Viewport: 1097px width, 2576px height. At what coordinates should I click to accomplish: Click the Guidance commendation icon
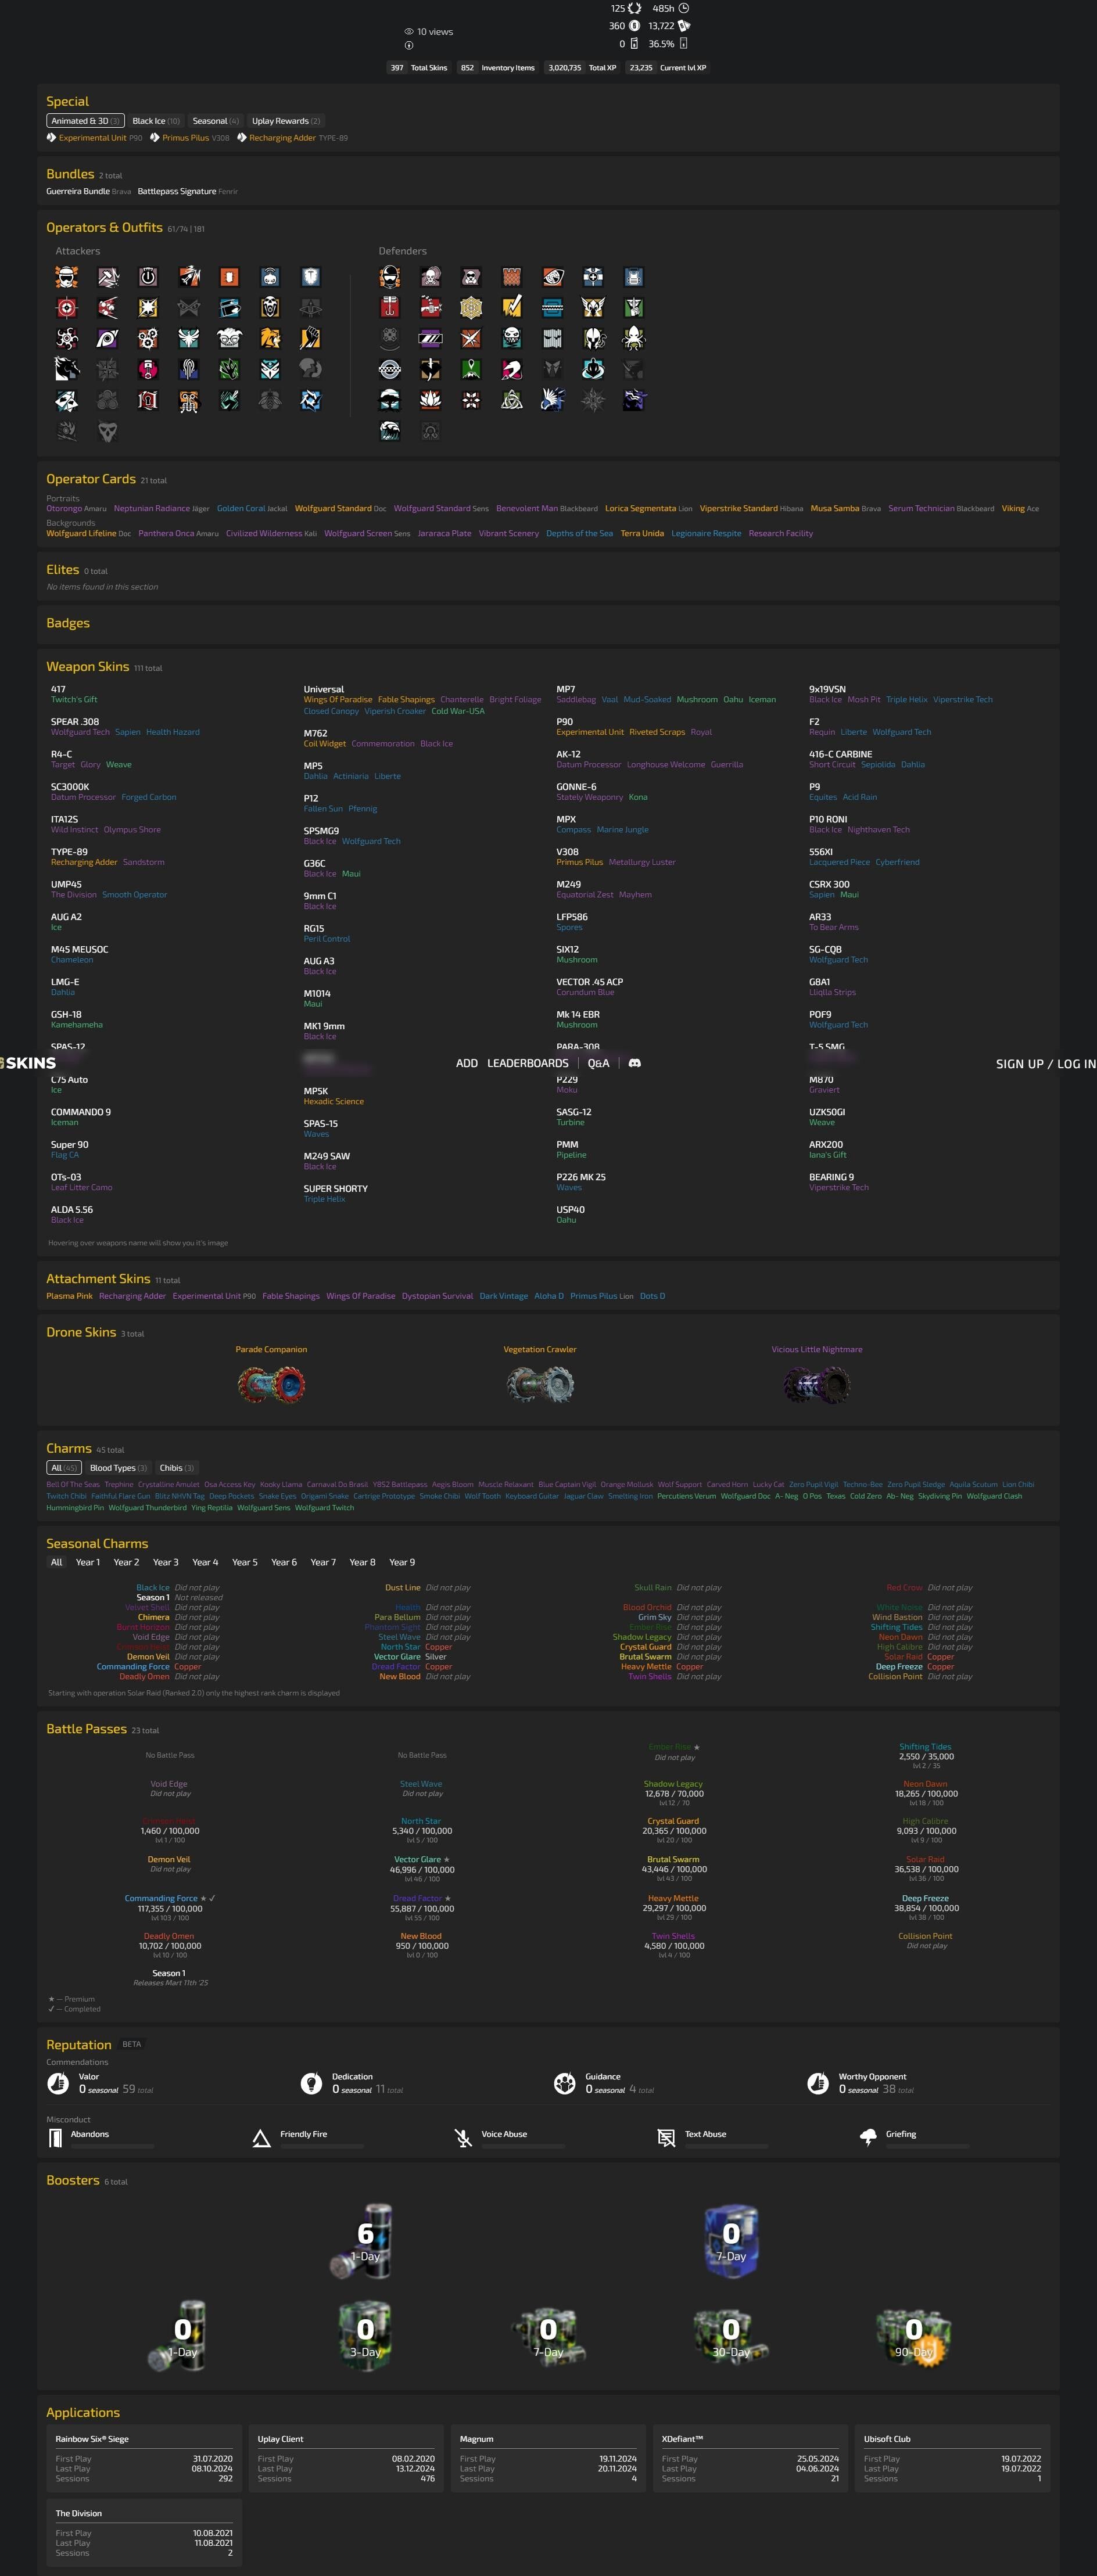[565, 2083]
